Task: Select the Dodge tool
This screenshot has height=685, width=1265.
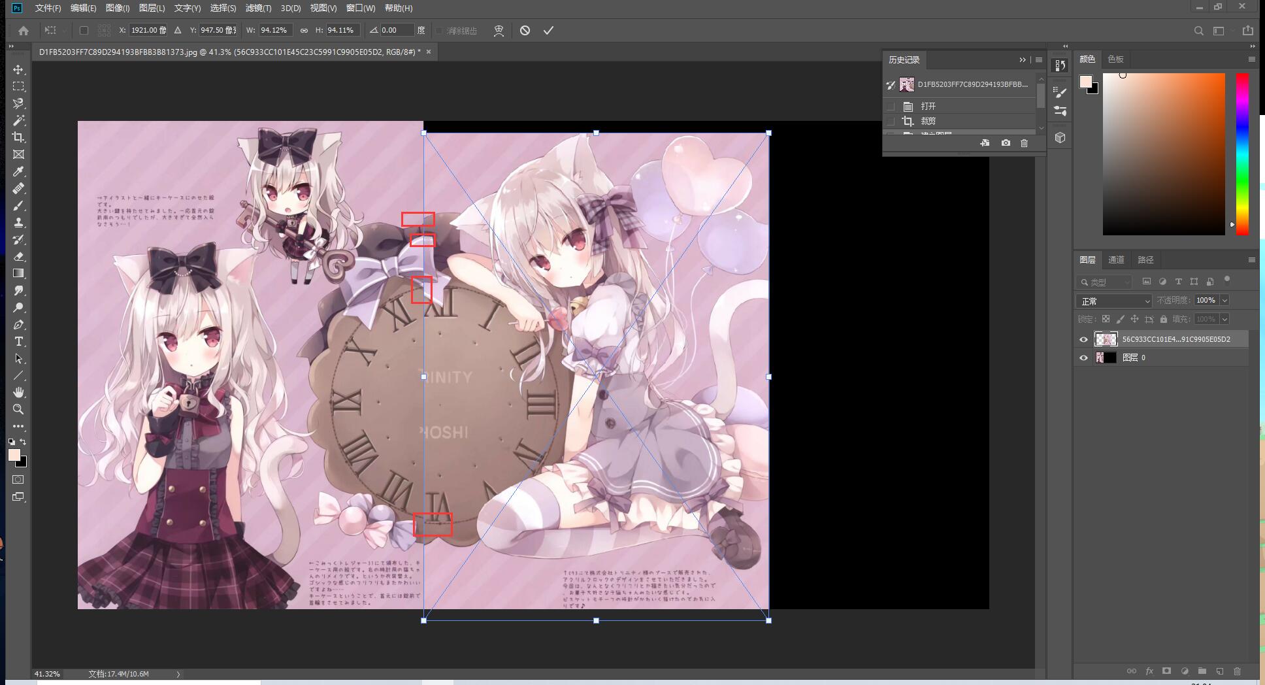Action: (18, 307)
